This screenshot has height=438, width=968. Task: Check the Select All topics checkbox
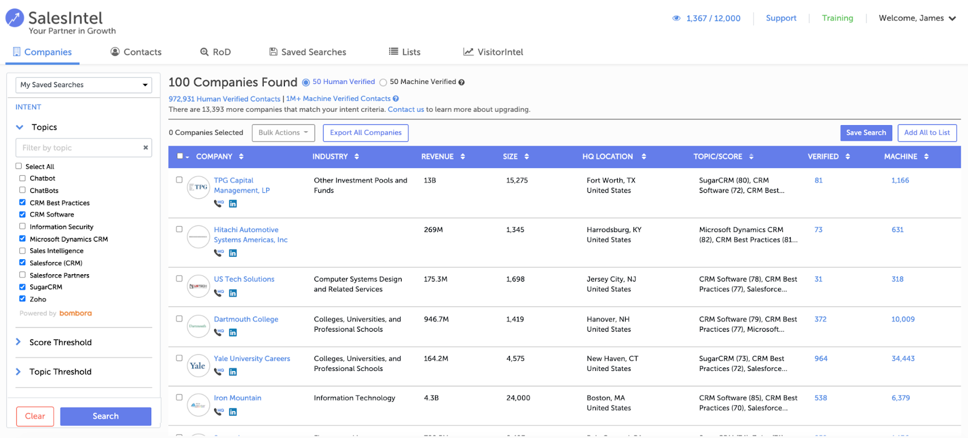19,166
